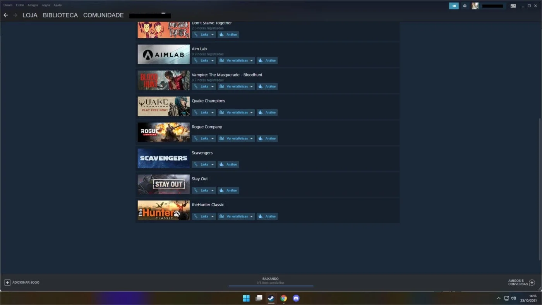The width and height of the screenshot is (542, 305).
Task: Click Análise button for Stay Out
Action: click(x=228, y=190)
